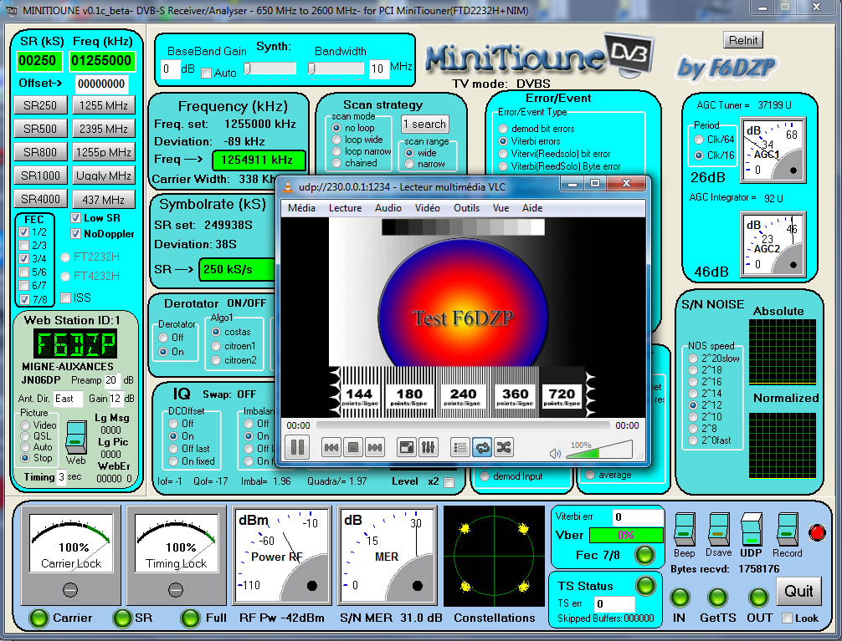Click the Offset input field
This screenshot has height=641, width=842.
tap(103, 83)
